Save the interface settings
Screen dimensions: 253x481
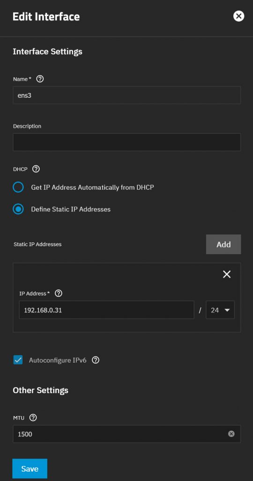point(30,468)
